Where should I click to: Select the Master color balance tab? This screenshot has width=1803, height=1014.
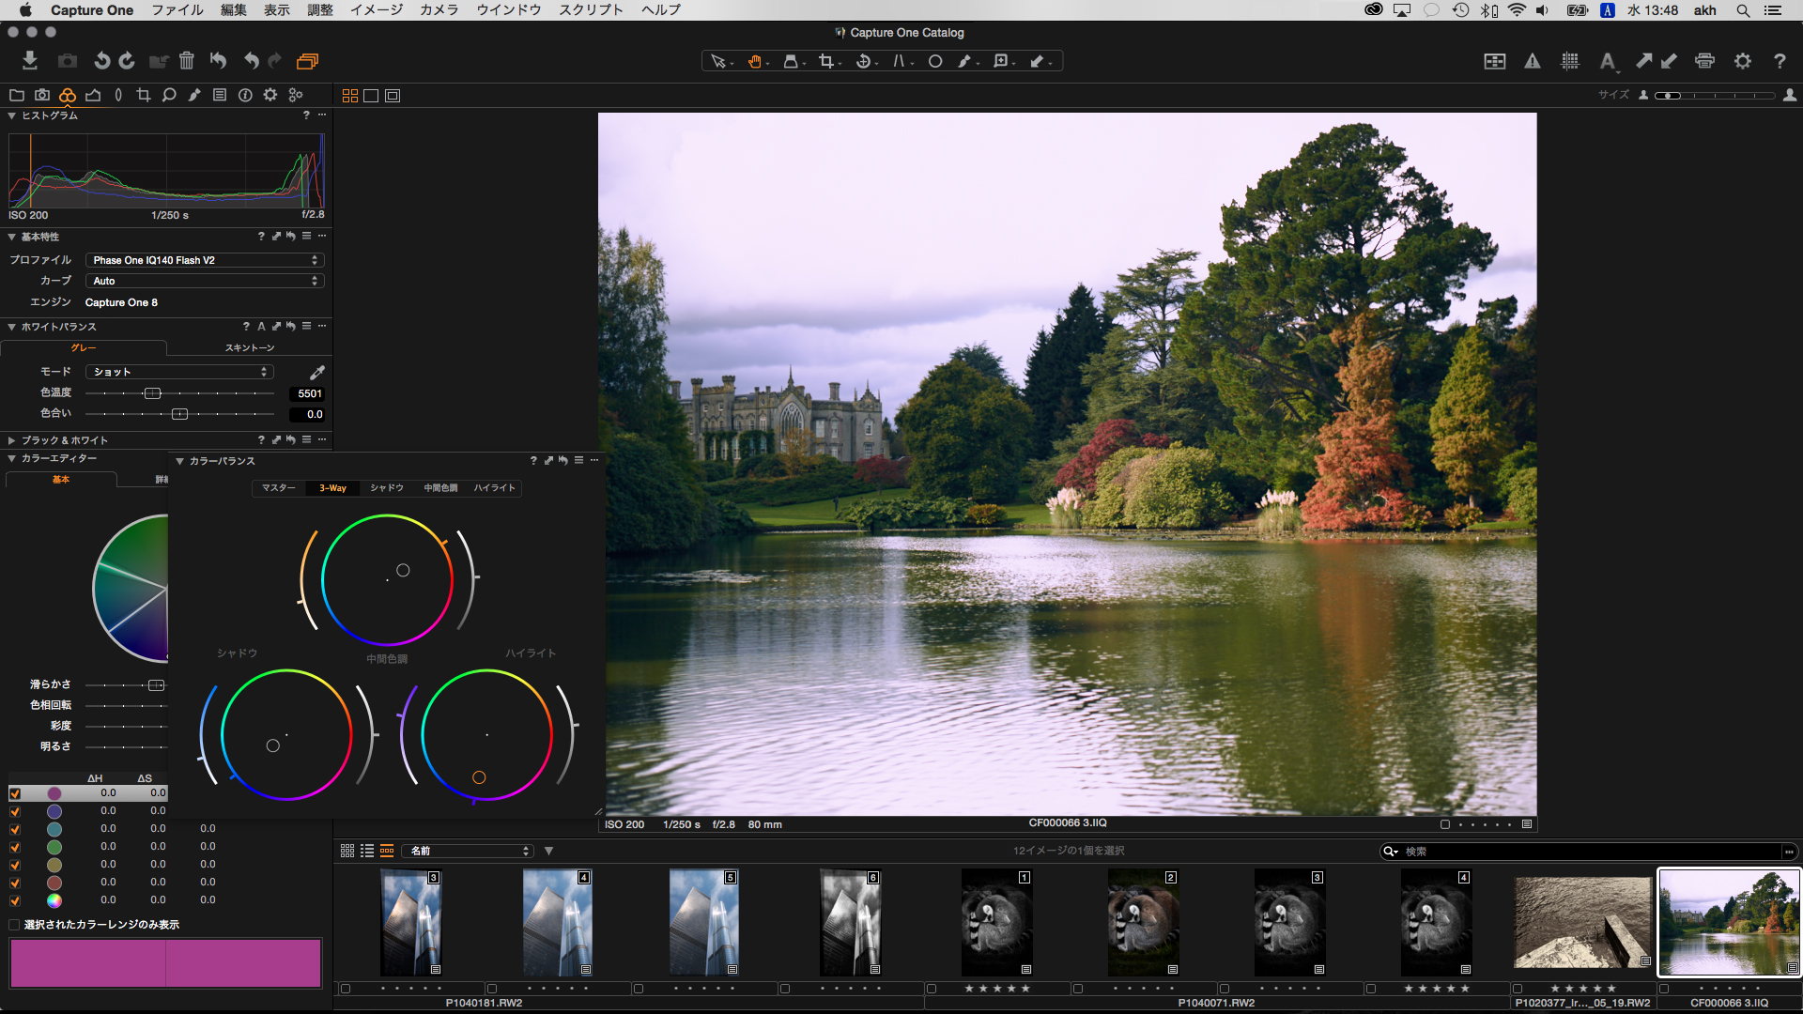pos(279,488)
